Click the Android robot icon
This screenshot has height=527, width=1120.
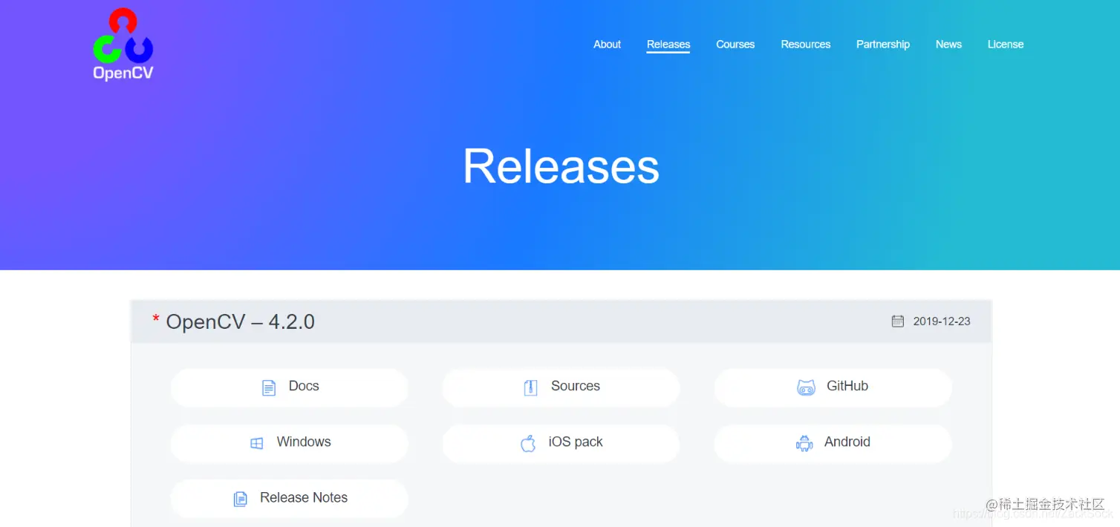click(x=804, y=443)
